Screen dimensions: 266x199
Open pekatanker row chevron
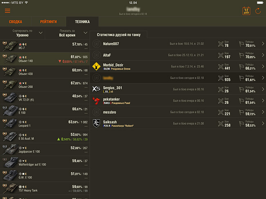tap(263, 101)
